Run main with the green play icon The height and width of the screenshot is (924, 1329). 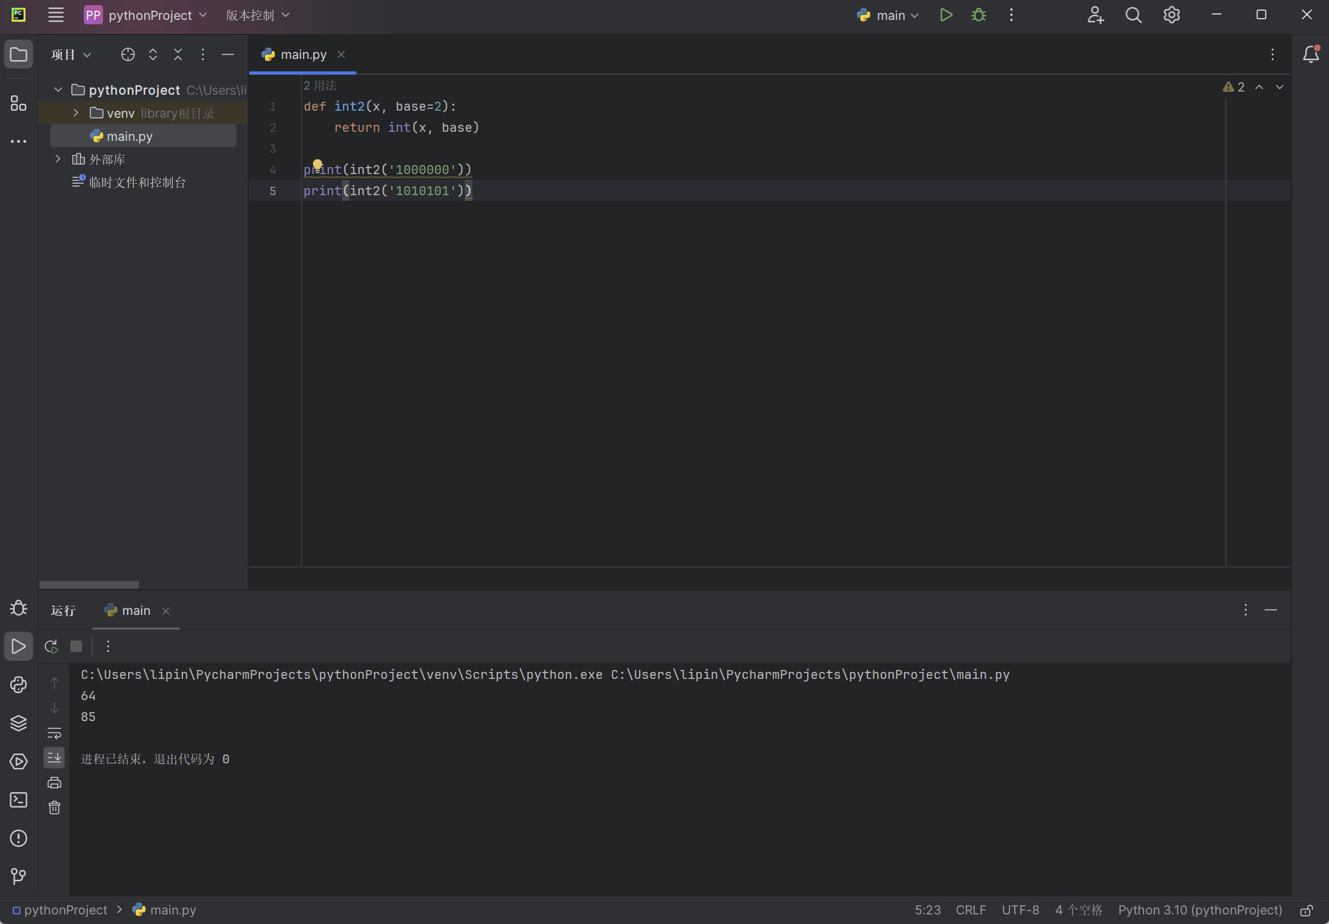click(946, 15)
